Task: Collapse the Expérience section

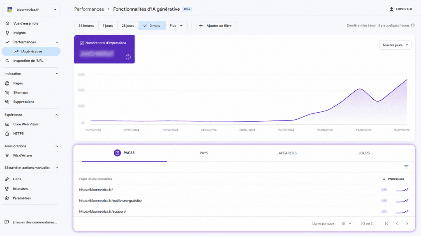Action: pos(57,115)
